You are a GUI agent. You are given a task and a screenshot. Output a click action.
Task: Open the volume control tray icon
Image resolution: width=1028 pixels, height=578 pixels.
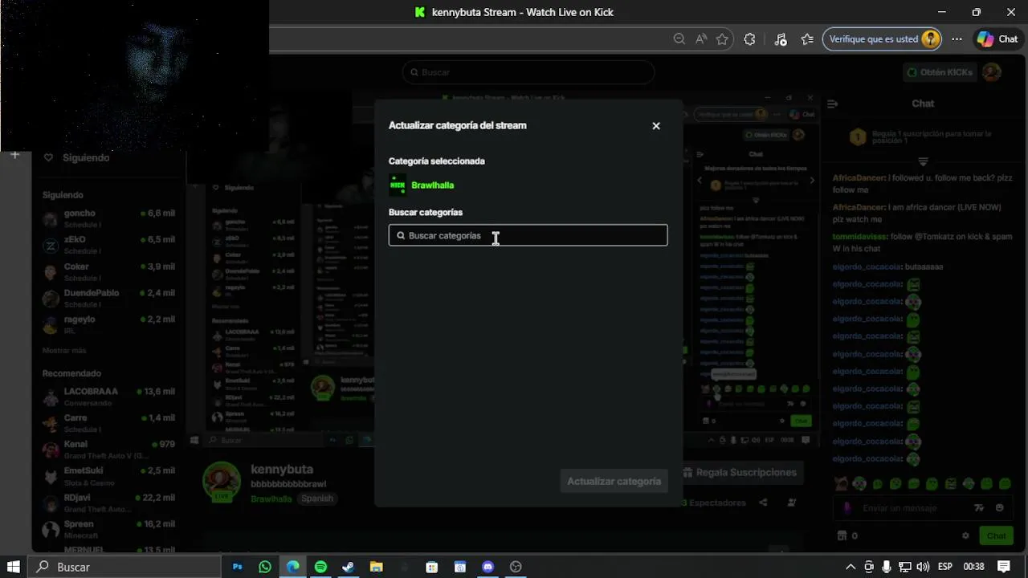[x=923, y=567]
